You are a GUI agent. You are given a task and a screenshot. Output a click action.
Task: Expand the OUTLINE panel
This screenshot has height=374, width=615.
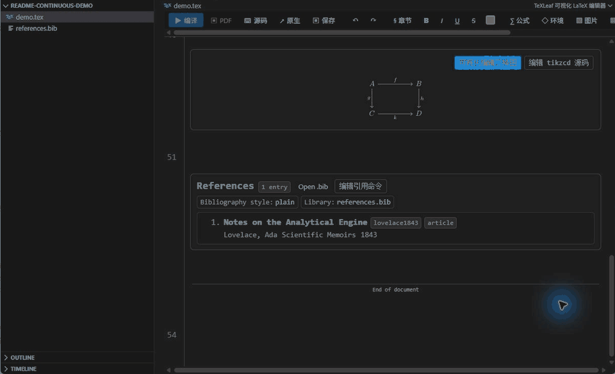tap(77, 357)
